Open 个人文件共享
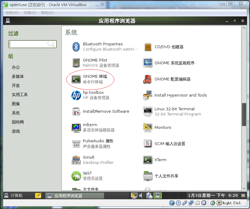The height and width of the screenshot is (209, 250). (x=161, y=176)
